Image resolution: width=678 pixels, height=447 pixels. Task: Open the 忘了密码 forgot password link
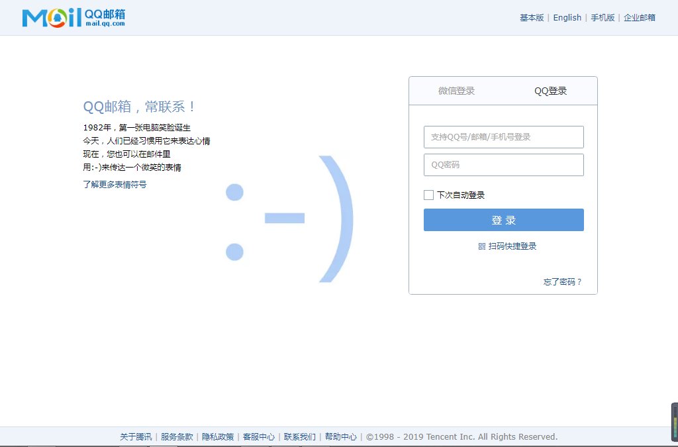pos(563,281)
